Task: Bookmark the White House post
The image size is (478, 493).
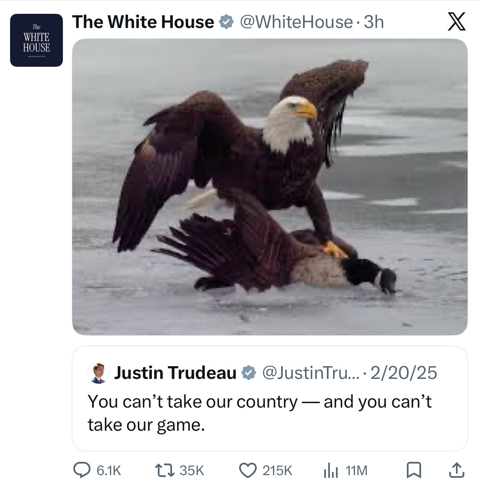Action: coord(413,470)
